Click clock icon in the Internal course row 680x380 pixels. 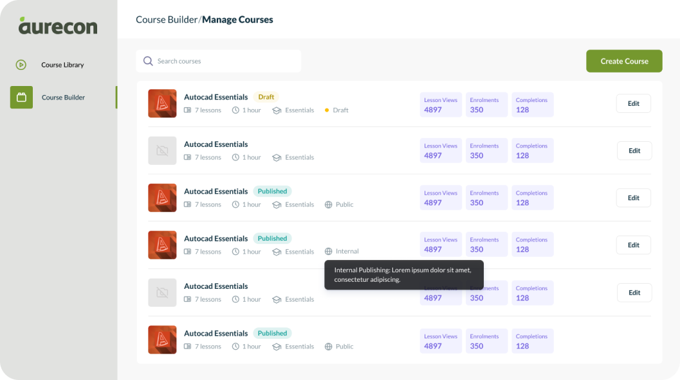pyautogui.click(x=235, y=252)
